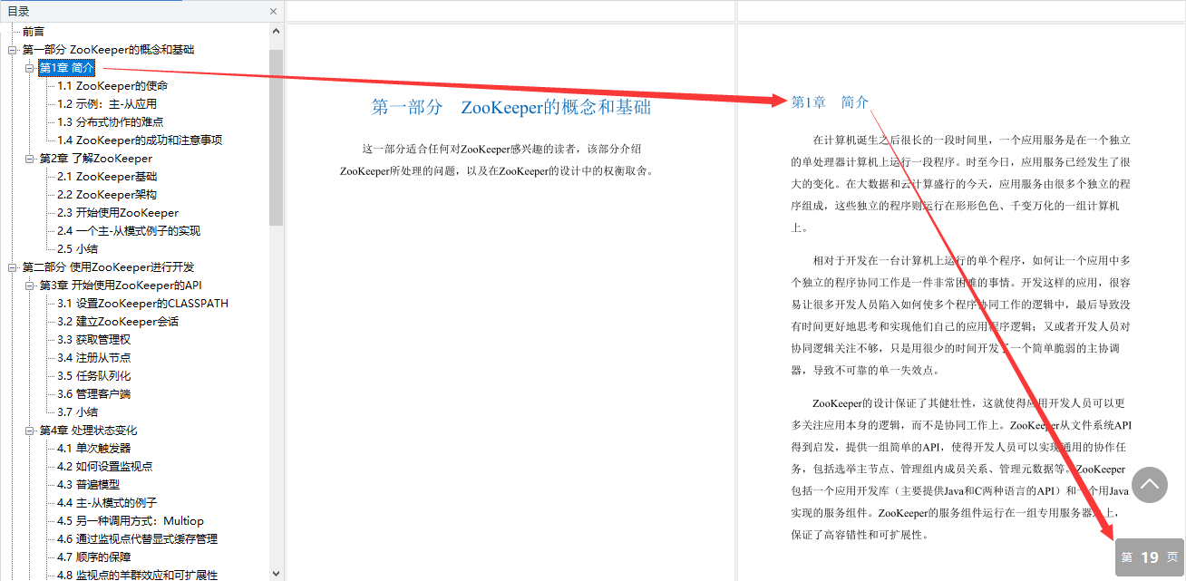Screen dimensions: 1186x581
Task: Go to 3.3 获取管理权
Action: point(94,340)
